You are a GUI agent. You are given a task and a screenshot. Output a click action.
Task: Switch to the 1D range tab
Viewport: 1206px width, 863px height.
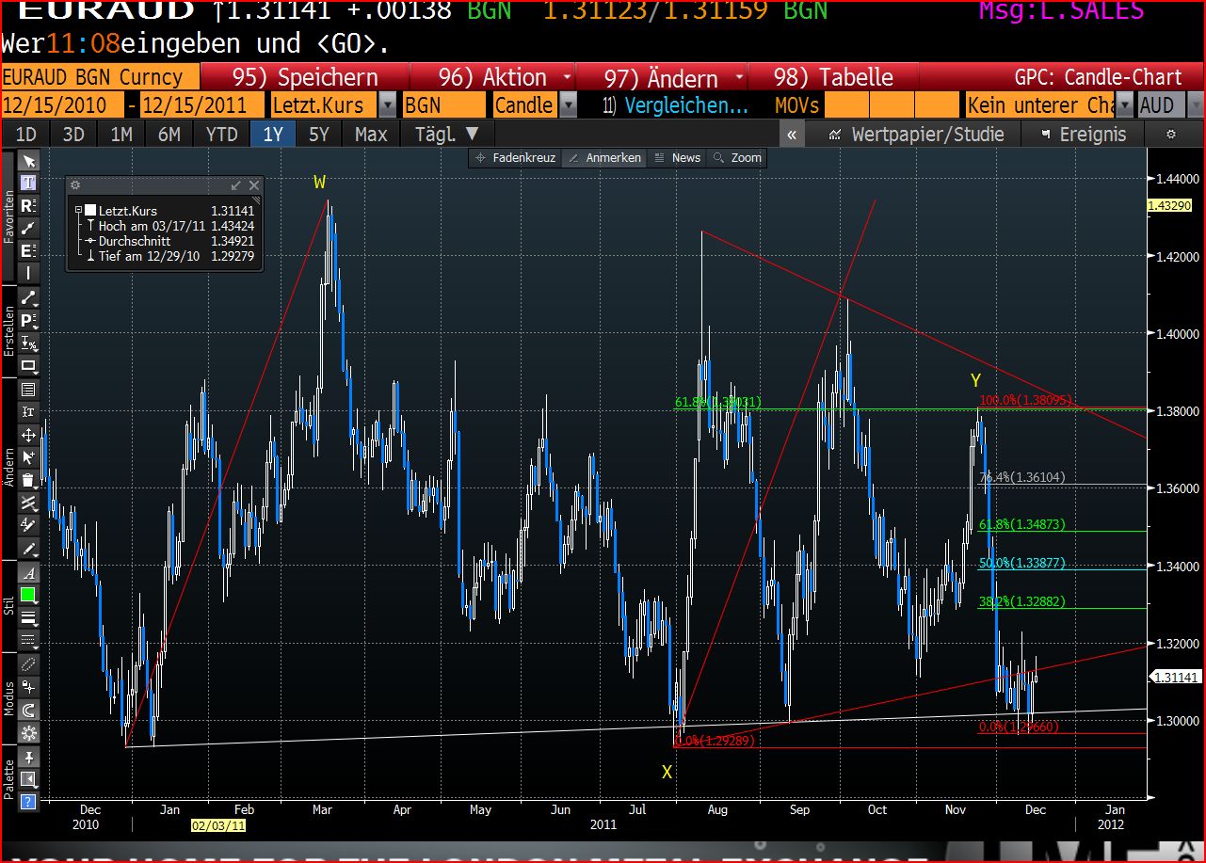click(26, 135)
